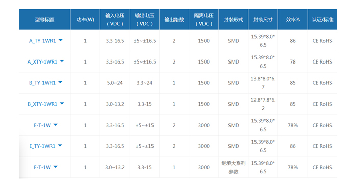The height and width of the screenshot is (185, 357).
Task: Select the 效率% column header
Action: tap(293, 19)
